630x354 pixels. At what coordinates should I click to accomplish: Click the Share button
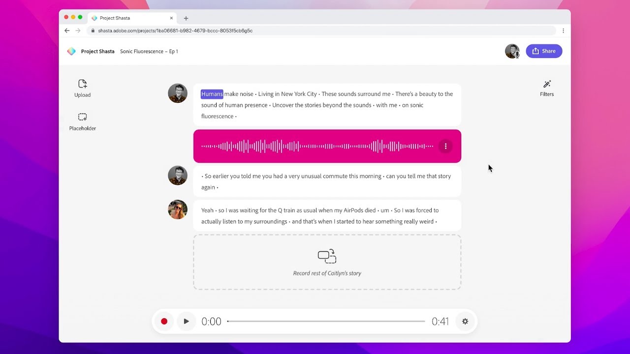[x=544, y=51]
